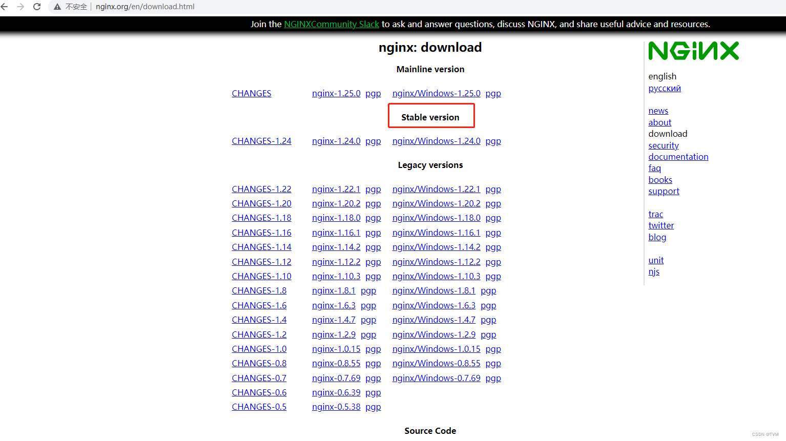The image size is (786, 441).
Task: Download nginx-1.20.2
Action: point(336,203)
